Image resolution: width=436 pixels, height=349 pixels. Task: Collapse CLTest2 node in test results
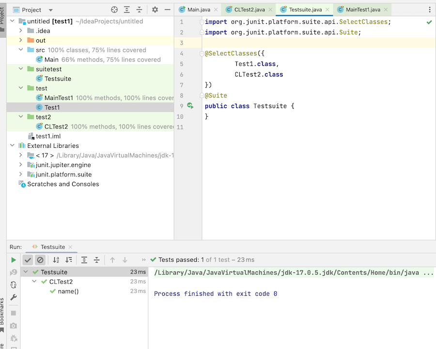(34, 281)
